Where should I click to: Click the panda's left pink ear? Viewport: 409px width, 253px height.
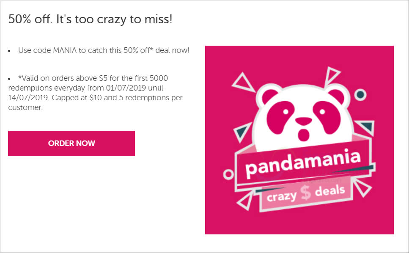tap(269, 96)
